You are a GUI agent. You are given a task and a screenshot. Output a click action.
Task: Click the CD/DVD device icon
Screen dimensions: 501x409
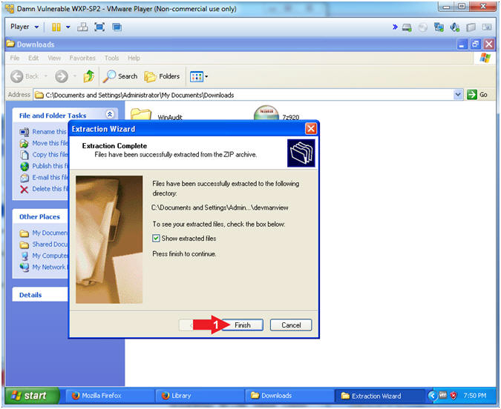click(423, 27)
